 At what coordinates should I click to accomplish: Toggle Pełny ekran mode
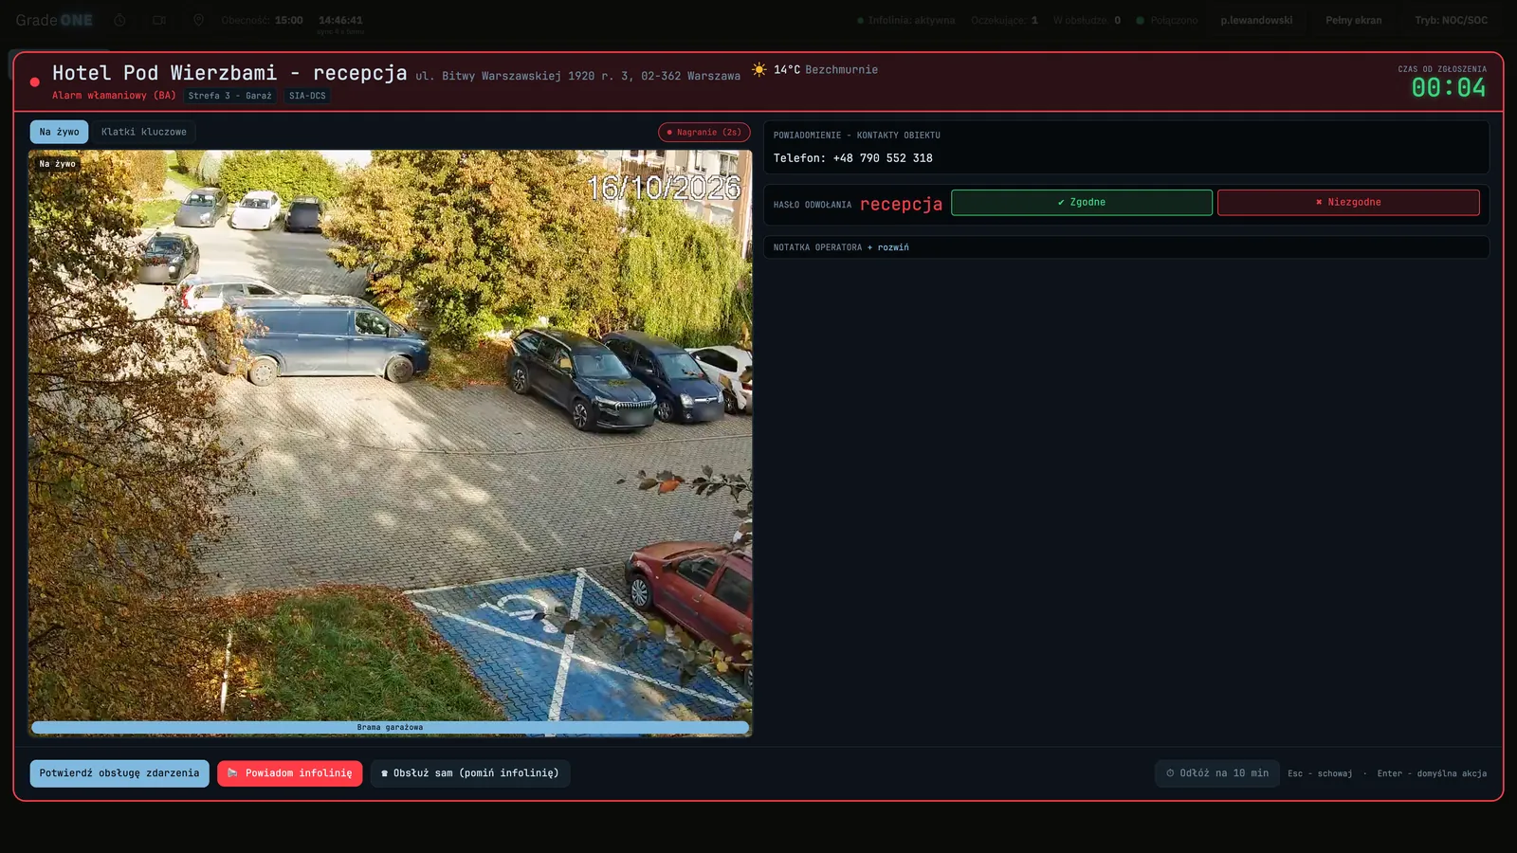(1353, 20)
